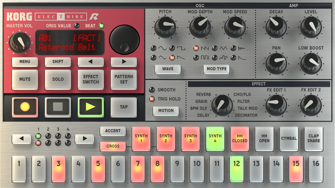Click the FX EDIT 2 knob
This screenshot has height=188, width=335.
click(x=311, y=105)
